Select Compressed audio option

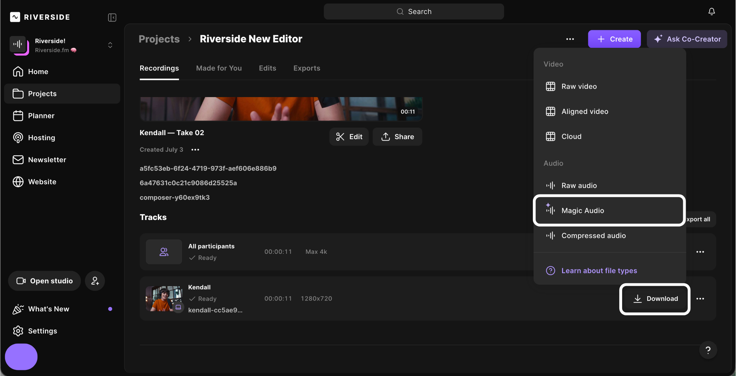pos(609,235)
